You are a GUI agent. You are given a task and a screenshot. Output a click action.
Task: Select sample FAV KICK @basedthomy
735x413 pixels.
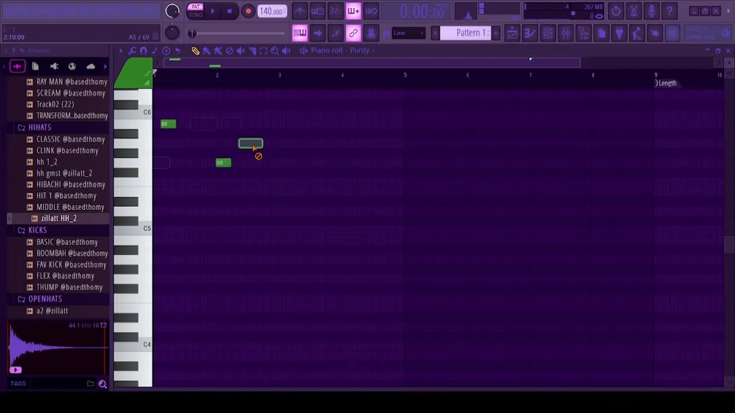click(71, 264)
